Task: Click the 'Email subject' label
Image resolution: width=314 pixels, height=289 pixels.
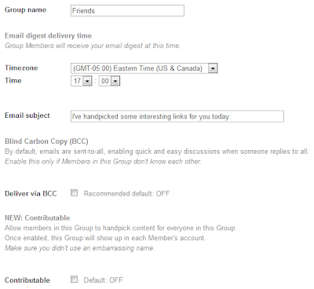Action: (x=27, y=115)
